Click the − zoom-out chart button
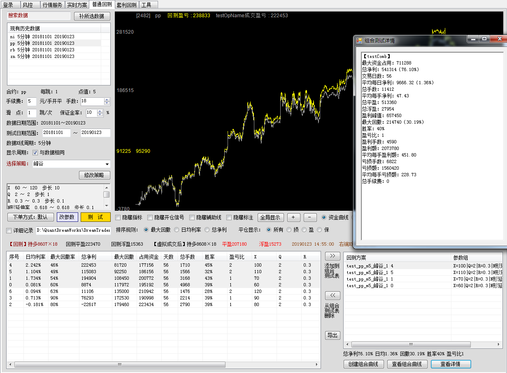Viewport: 507px width, 373px height. pos(310,217)
